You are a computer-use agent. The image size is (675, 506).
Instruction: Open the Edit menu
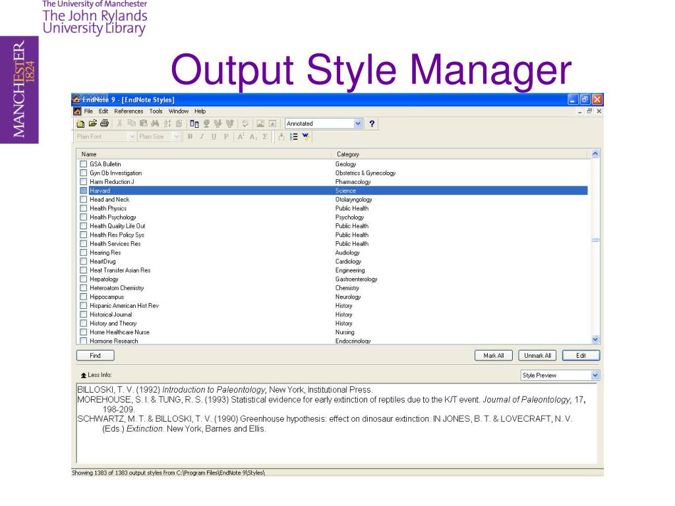tap(103, 111)
